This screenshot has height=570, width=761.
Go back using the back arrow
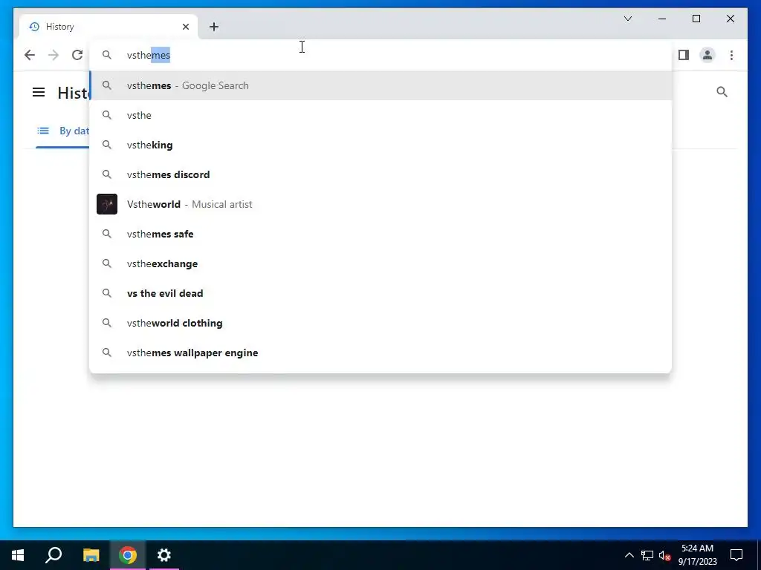click(x=30, y=55)
